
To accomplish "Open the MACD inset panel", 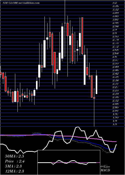I will tap(69, 162).
